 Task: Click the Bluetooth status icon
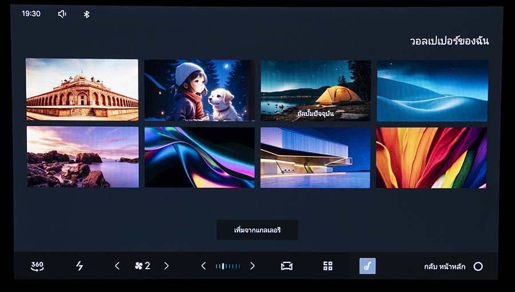pyautogui.click(x=86, y=14)
